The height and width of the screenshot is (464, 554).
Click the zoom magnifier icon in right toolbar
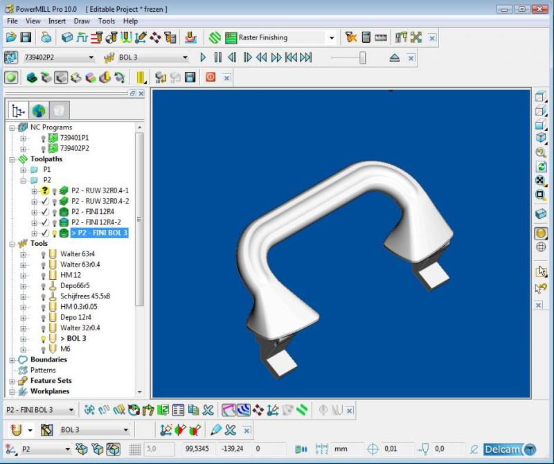(x=541, y=152)
